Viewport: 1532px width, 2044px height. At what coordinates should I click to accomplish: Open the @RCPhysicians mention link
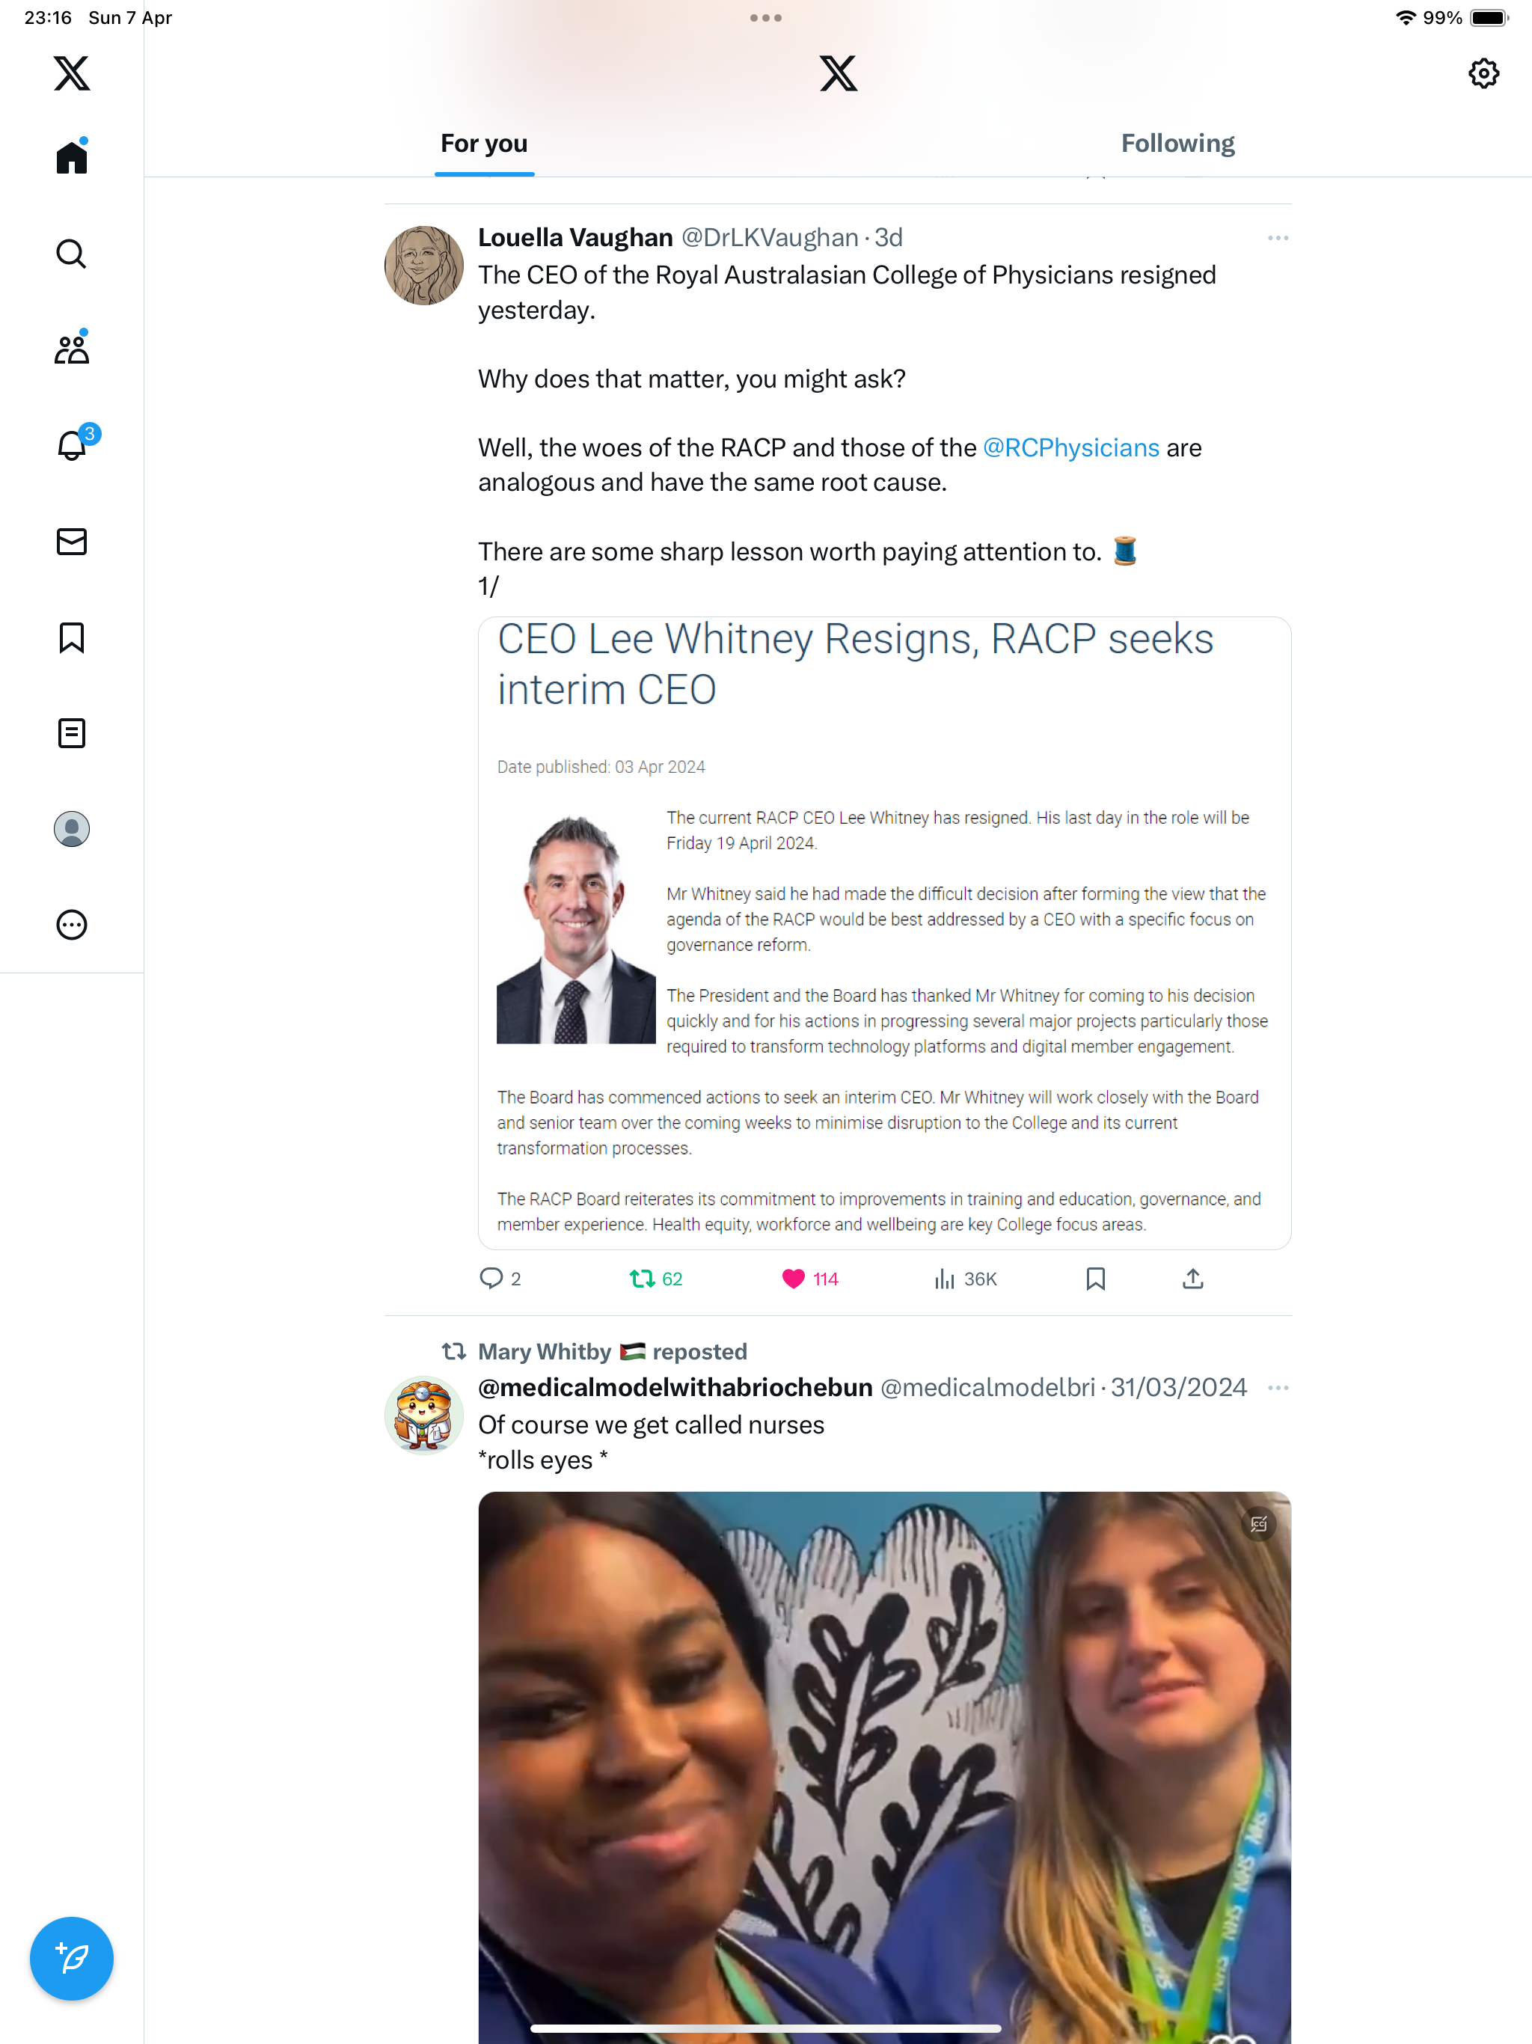1071,448
